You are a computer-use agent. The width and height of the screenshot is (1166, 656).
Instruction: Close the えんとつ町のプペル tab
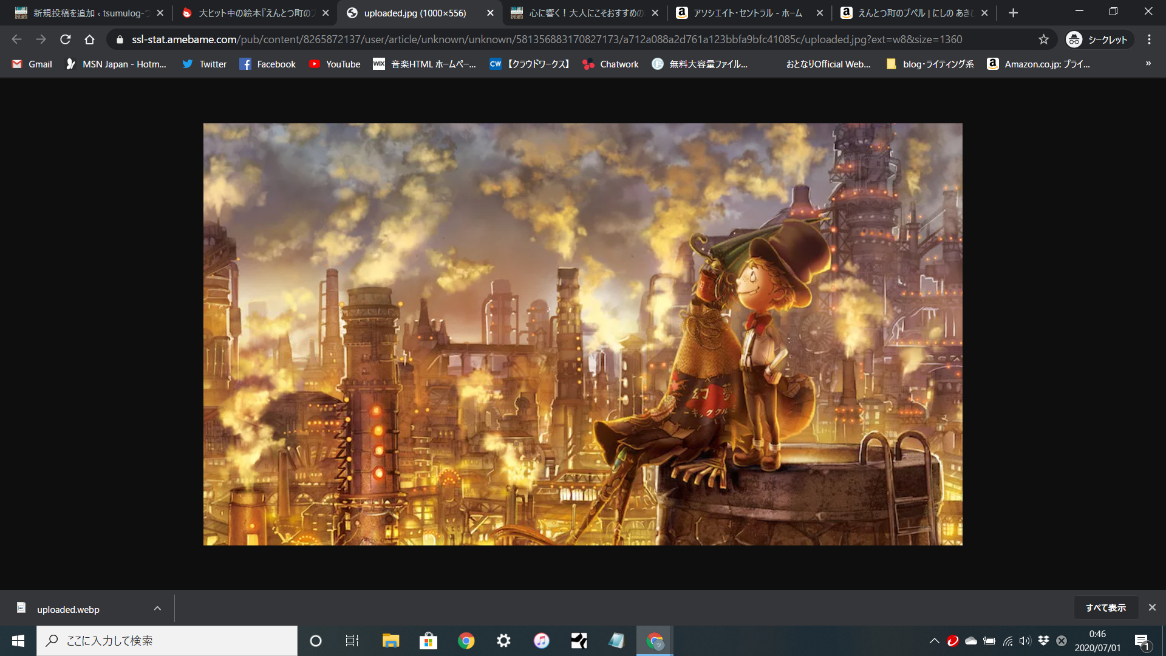pyautogui.click(x=984, y=13)
